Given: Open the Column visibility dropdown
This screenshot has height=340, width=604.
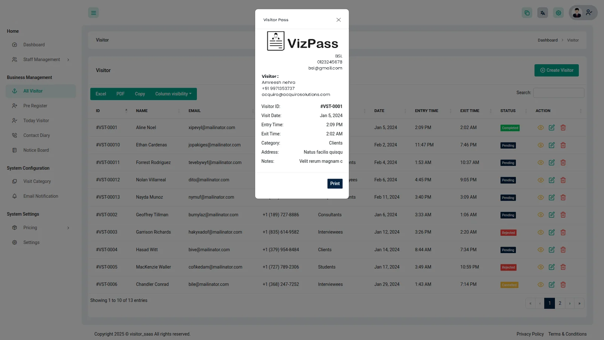Looking at the screenshot, I should coord(173,94).
